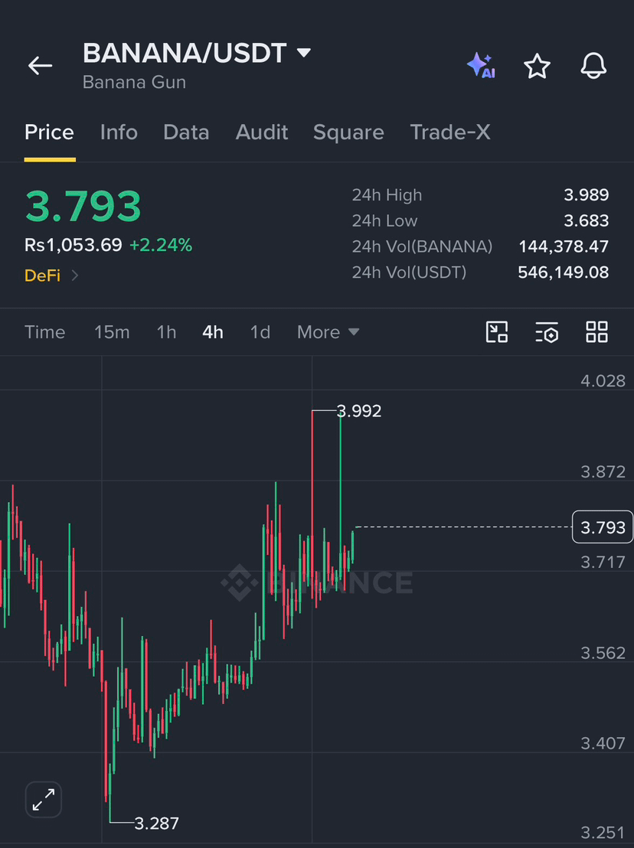634x848 pixels.
Task: Switch to the Data tab
Action: [186, 132]
